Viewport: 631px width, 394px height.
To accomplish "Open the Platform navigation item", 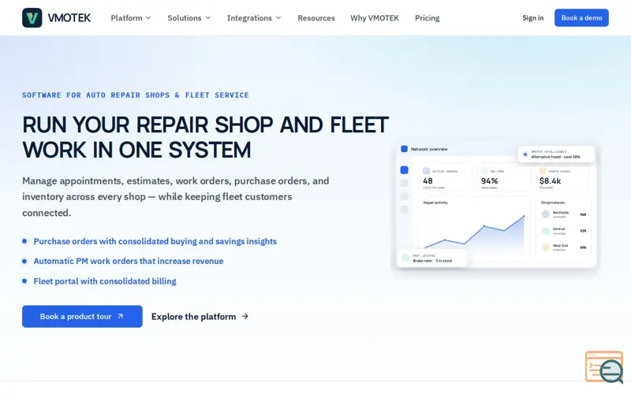I will point(126,17).
